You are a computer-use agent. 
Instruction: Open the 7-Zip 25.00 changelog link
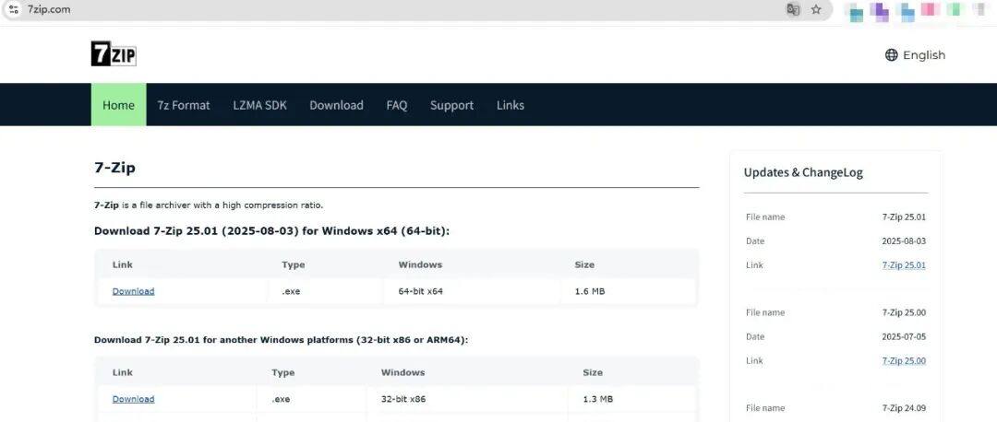click(904, 360)
